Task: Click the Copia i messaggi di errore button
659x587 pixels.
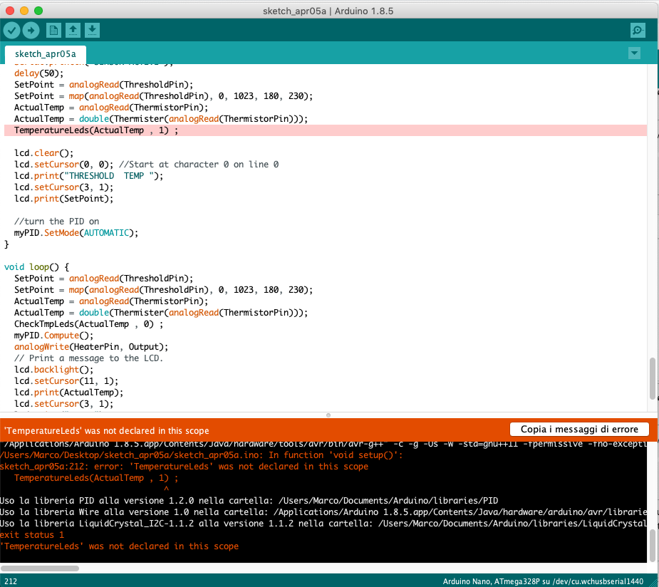Action: click(x=579, y=429)
